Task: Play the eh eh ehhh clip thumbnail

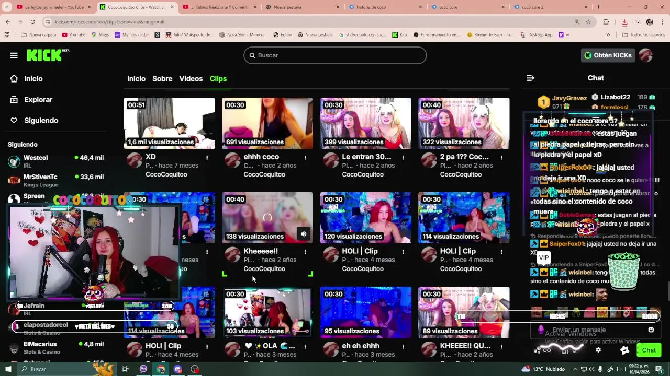Action: (366, 312)
